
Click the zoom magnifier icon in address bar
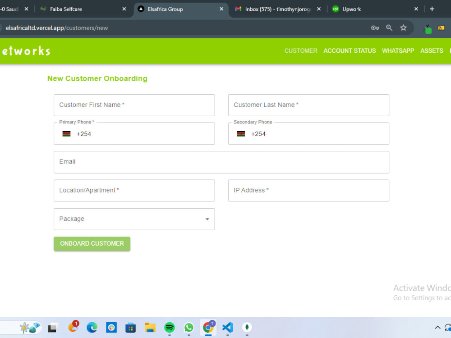point(389,27)
